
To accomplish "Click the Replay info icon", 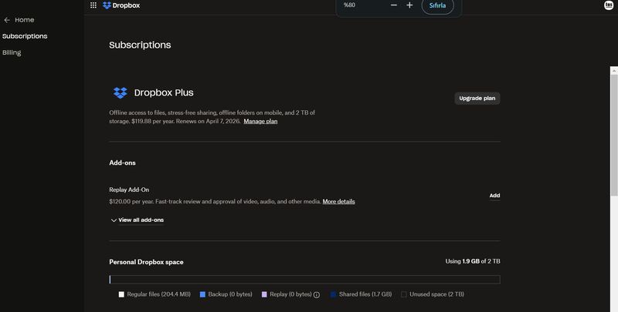I will pyautogui.click(x=317, y=295).
